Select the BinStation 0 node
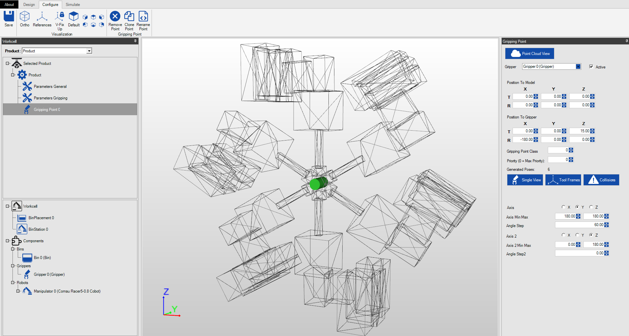 [x=38, y=229]
